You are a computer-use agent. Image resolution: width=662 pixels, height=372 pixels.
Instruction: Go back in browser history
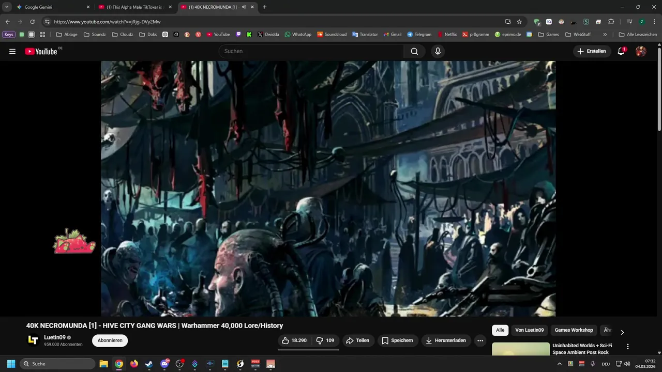(8, 22)
